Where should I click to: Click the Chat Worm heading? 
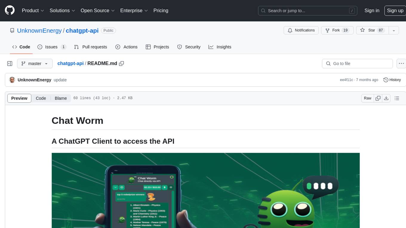pos(77,121)
